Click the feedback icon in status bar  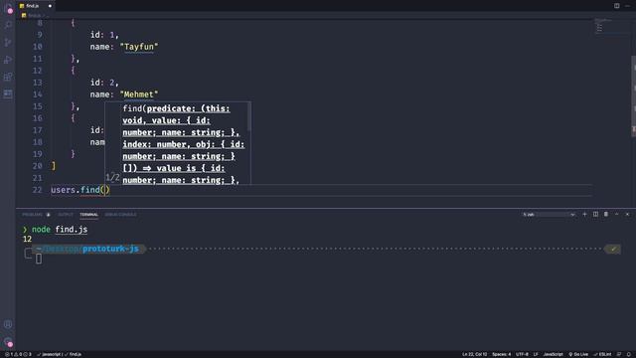pyautogui.click(x=619, y=354)
